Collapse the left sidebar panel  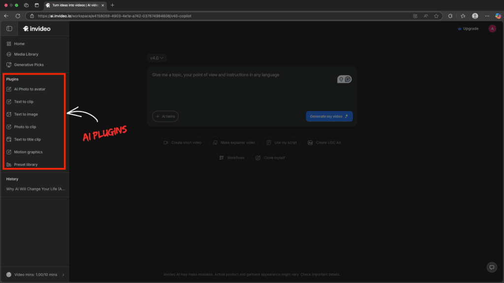8,28
